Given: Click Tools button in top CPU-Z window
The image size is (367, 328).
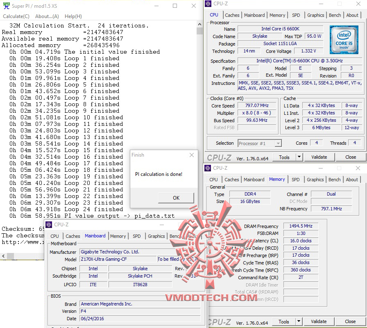Looking at the screenshot, I should pyautogui.click(x=284, y=157).
